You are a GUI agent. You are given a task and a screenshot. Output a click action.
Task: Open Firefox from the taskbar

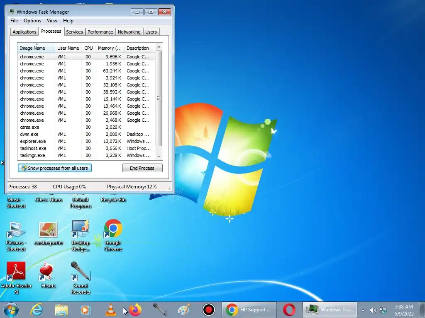[135, 310]
